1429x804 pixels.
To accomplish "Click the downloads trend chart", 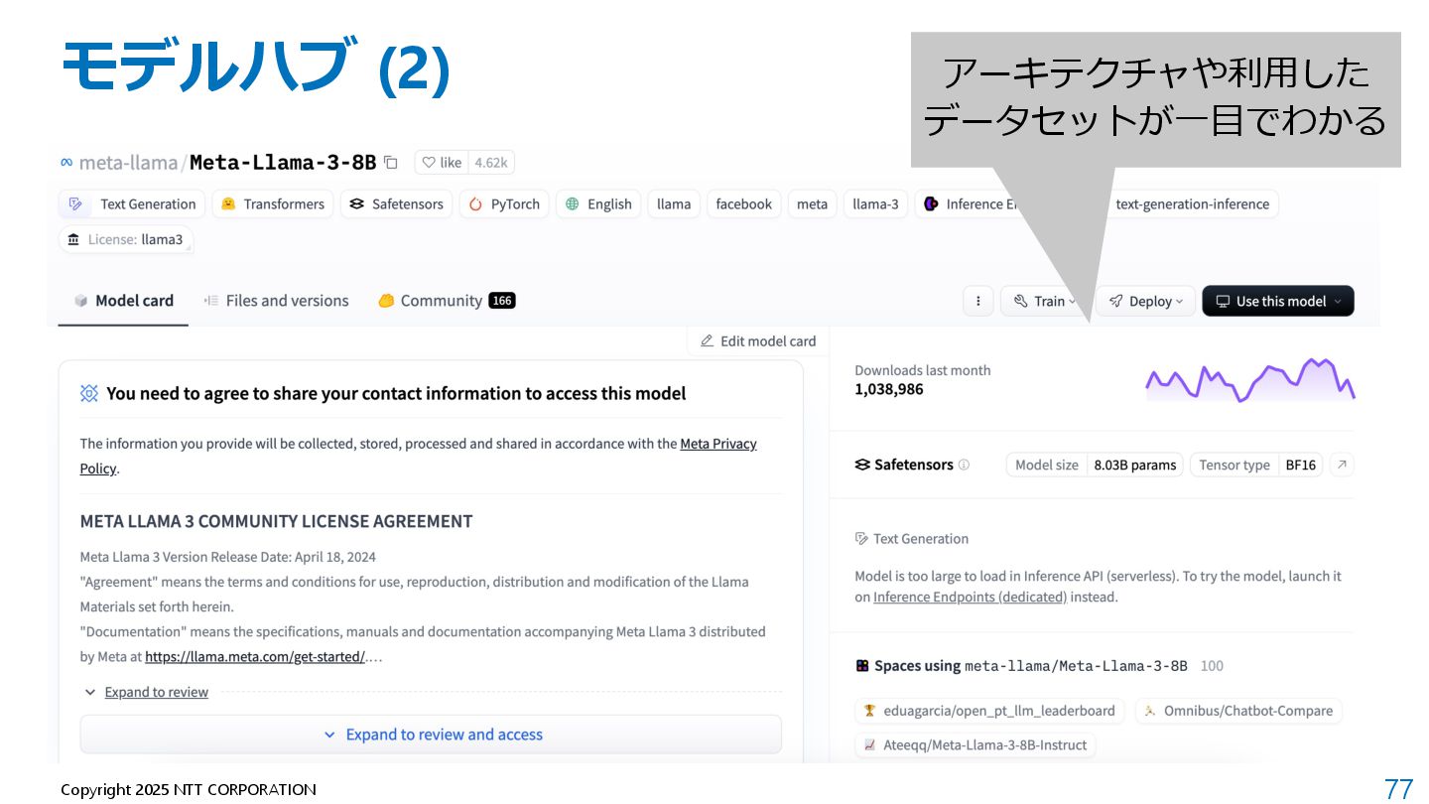I will [1249, 380].
